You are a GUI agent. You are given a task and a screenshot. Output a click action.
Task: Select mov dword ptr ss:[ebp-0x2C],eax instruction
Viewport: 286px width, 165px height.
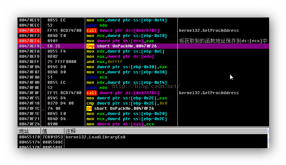pyautogui.click(x=126, y=98)
